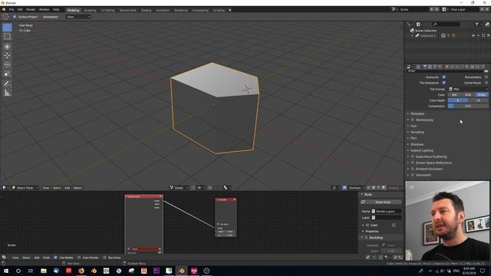Image resolution: width=491 pixels, height=276 pixels.
Task: Toggle the Overwrite checkbox
Action: [443, 77]
